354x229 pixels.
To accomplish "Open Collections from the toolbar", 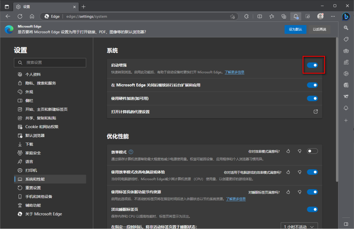I will [284, 16].
